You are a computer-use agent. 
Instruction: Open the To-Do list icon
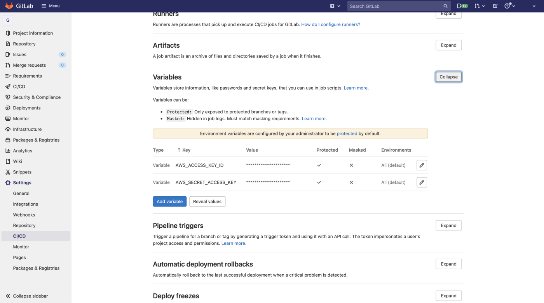point(495,6)
